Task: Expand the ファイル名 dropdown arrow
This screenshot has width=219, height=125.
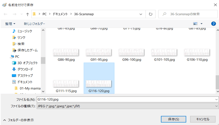Action: [x=216, y=99]
